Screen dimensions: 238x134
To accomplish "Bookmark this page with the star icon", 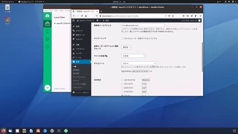I will pos(173,16).
